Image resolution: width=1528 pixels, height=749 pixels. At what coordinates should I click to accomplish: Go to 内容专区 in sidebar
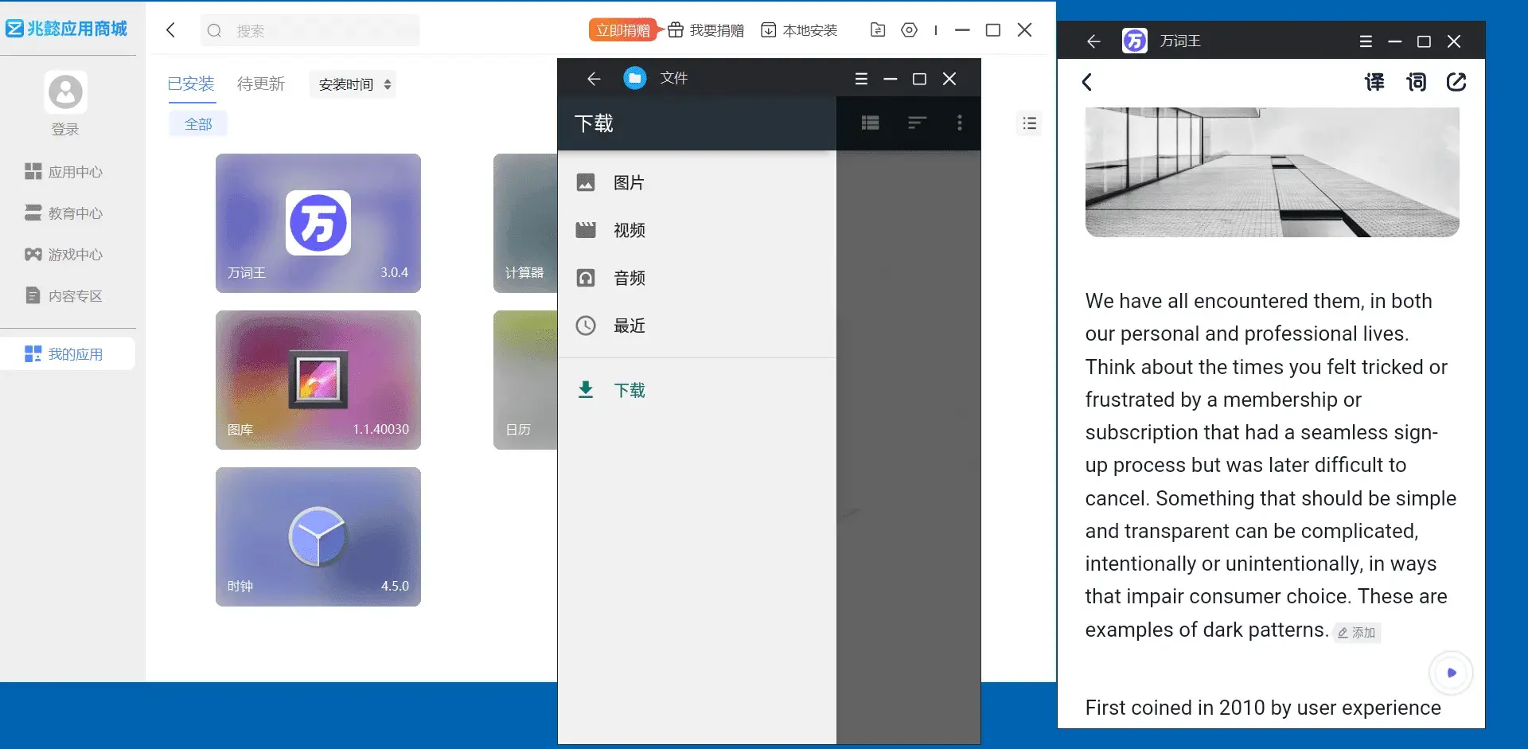[64, 296]
